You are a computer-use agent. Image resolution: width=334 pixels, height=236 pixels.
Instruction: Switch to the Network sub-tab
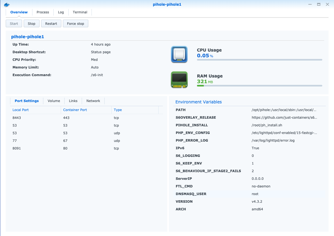(93, 101)
